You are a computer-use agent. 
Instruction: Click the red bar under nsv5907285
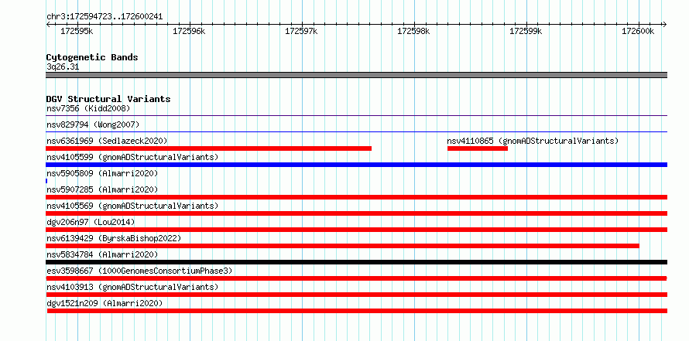click(x=356, y=197)
